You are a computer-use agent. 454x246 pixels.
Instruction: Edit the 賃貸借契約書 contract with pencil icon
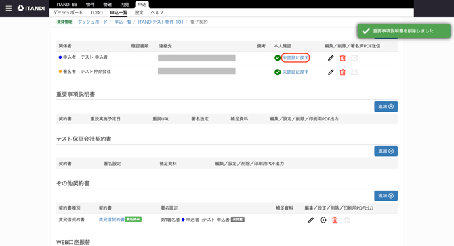pos(310,220)
